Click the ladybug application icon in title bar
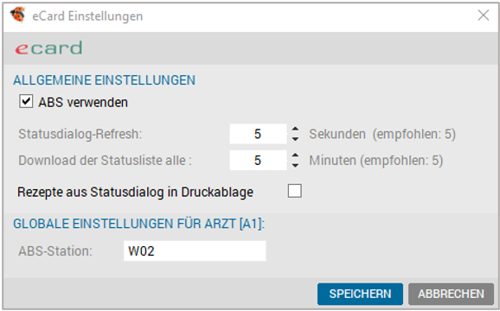The width and height of the screenshot is (500, 311). pos(17,15)
